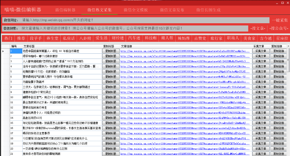Select the 潮人帮 category

[x=167, y=38]
